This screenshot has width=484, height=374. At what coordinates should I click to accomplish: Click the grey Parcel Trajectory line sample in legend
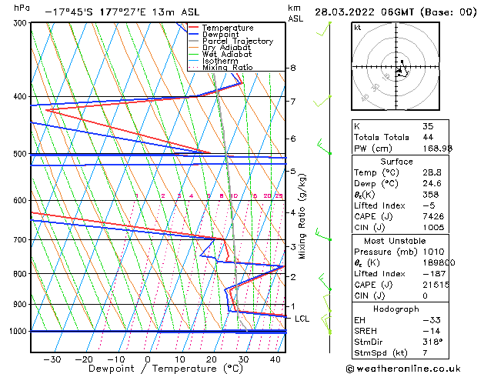[x=194, y=41]
